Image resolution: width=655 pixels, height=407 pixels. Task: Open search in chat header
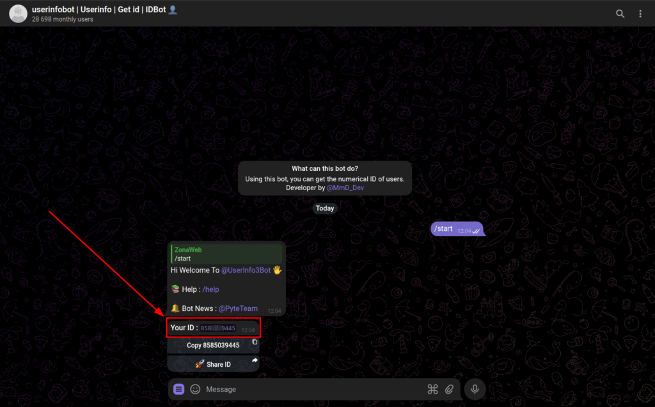tap(620, 14)
